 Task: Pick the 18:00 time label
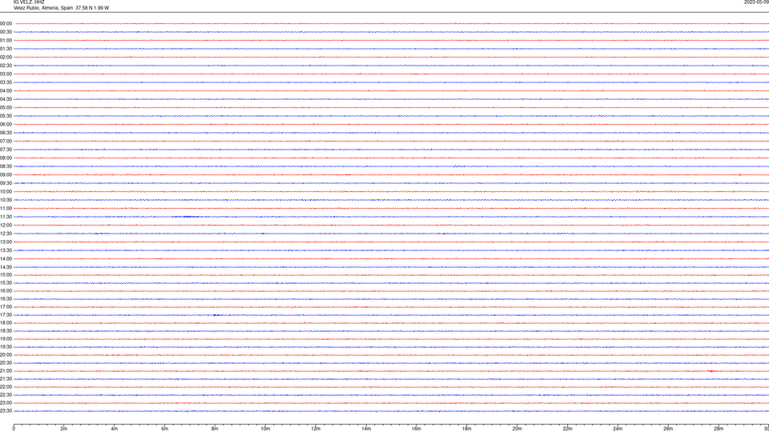point(6,322)
